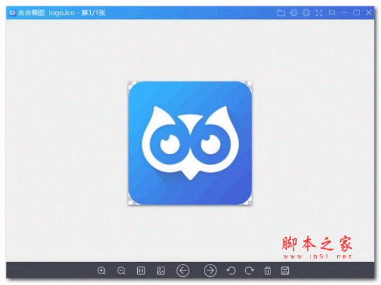Image resolution: width=381 pixels, height=285 pixels.
Task: Show image at actual 1:1 size
Action: (141, 270)
